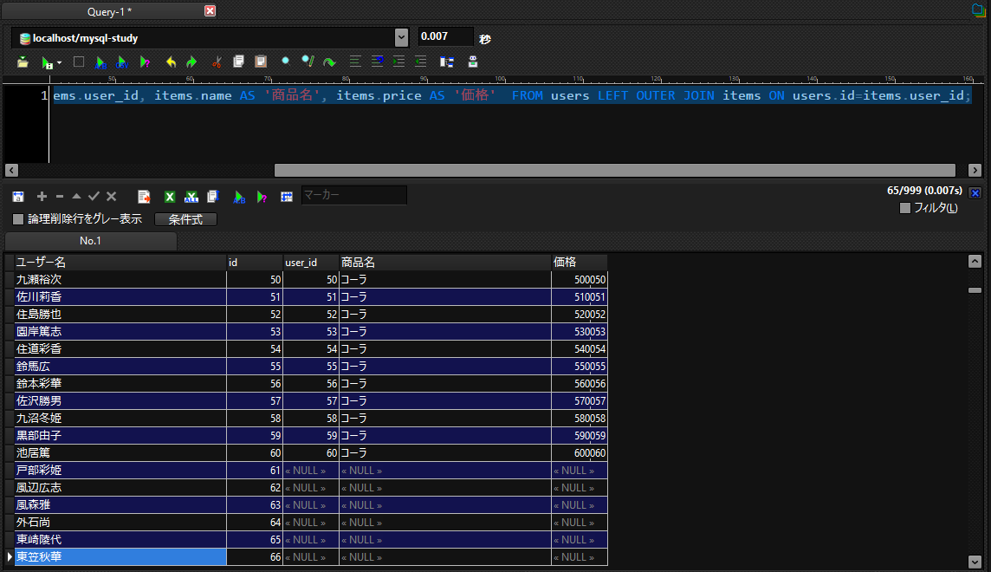Image resolution: width=991 pixels, height=572 pixels.
Task: Click the 条件式 button
Action: click(185, 219)
